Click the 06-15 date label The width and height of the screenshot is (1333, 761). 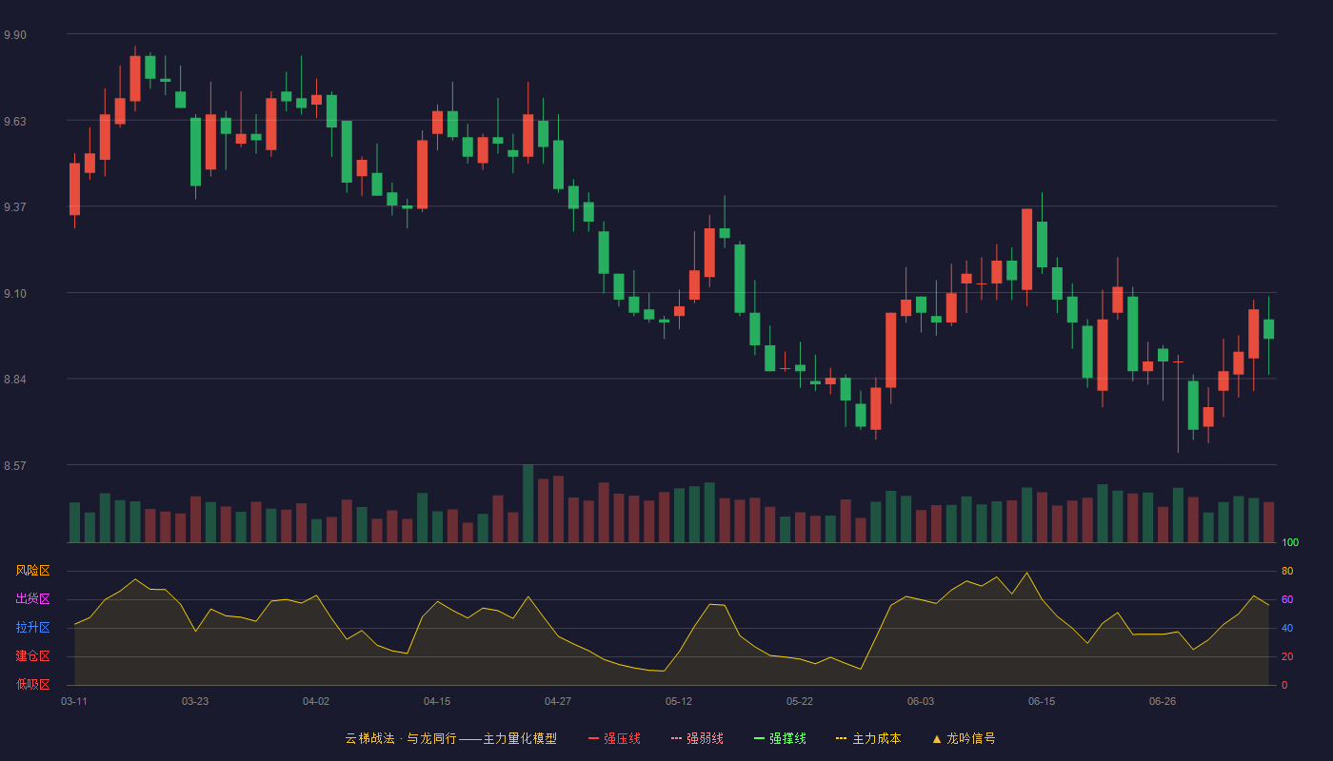pyautogui.click(x=1042, y=701)
